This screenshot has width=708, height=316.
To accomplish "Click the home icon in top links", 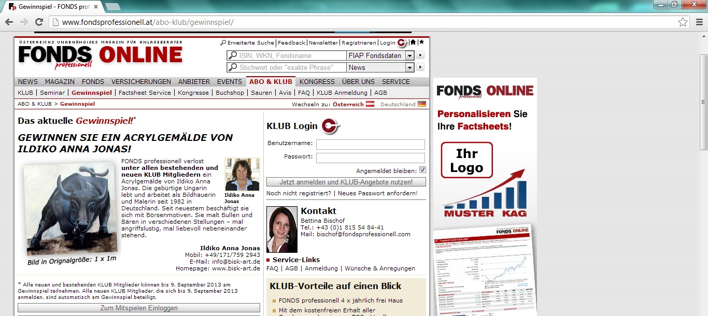I will pyautogui.click(x=413, y=42).
